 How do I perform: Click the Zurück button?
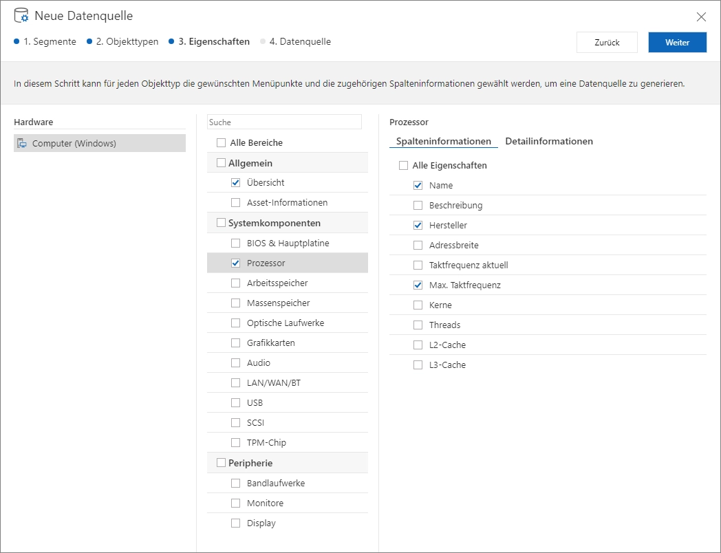[606, 43]
